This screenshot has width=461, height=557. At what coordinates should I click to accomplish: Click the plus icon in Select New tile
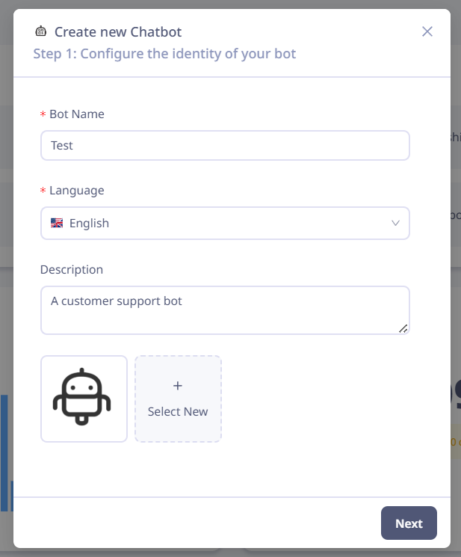(177, 386)
